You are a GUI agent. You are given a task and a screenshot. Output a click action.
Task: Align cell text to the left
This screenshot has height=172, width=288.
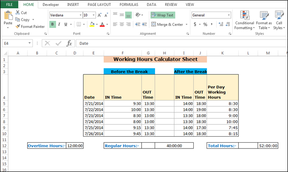point(115,24)
